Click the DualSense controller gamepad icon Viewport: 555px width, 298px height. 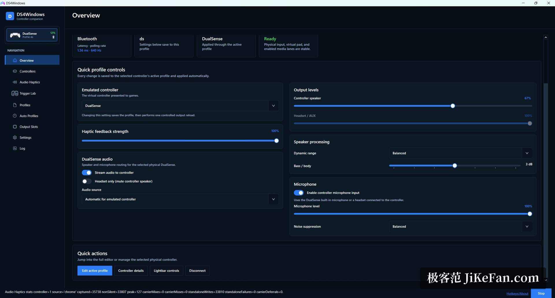pos(15,35)
